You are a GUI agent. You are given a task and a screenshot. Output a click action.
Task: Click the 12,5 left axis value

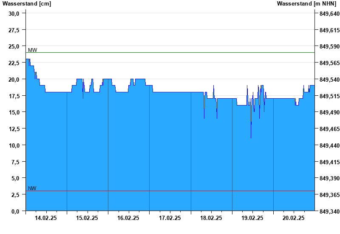(x=14, y=129)
